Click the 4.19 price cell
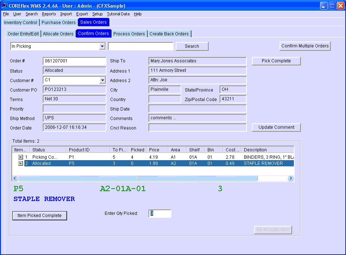346x255 pixels. [x=153, y=157]
